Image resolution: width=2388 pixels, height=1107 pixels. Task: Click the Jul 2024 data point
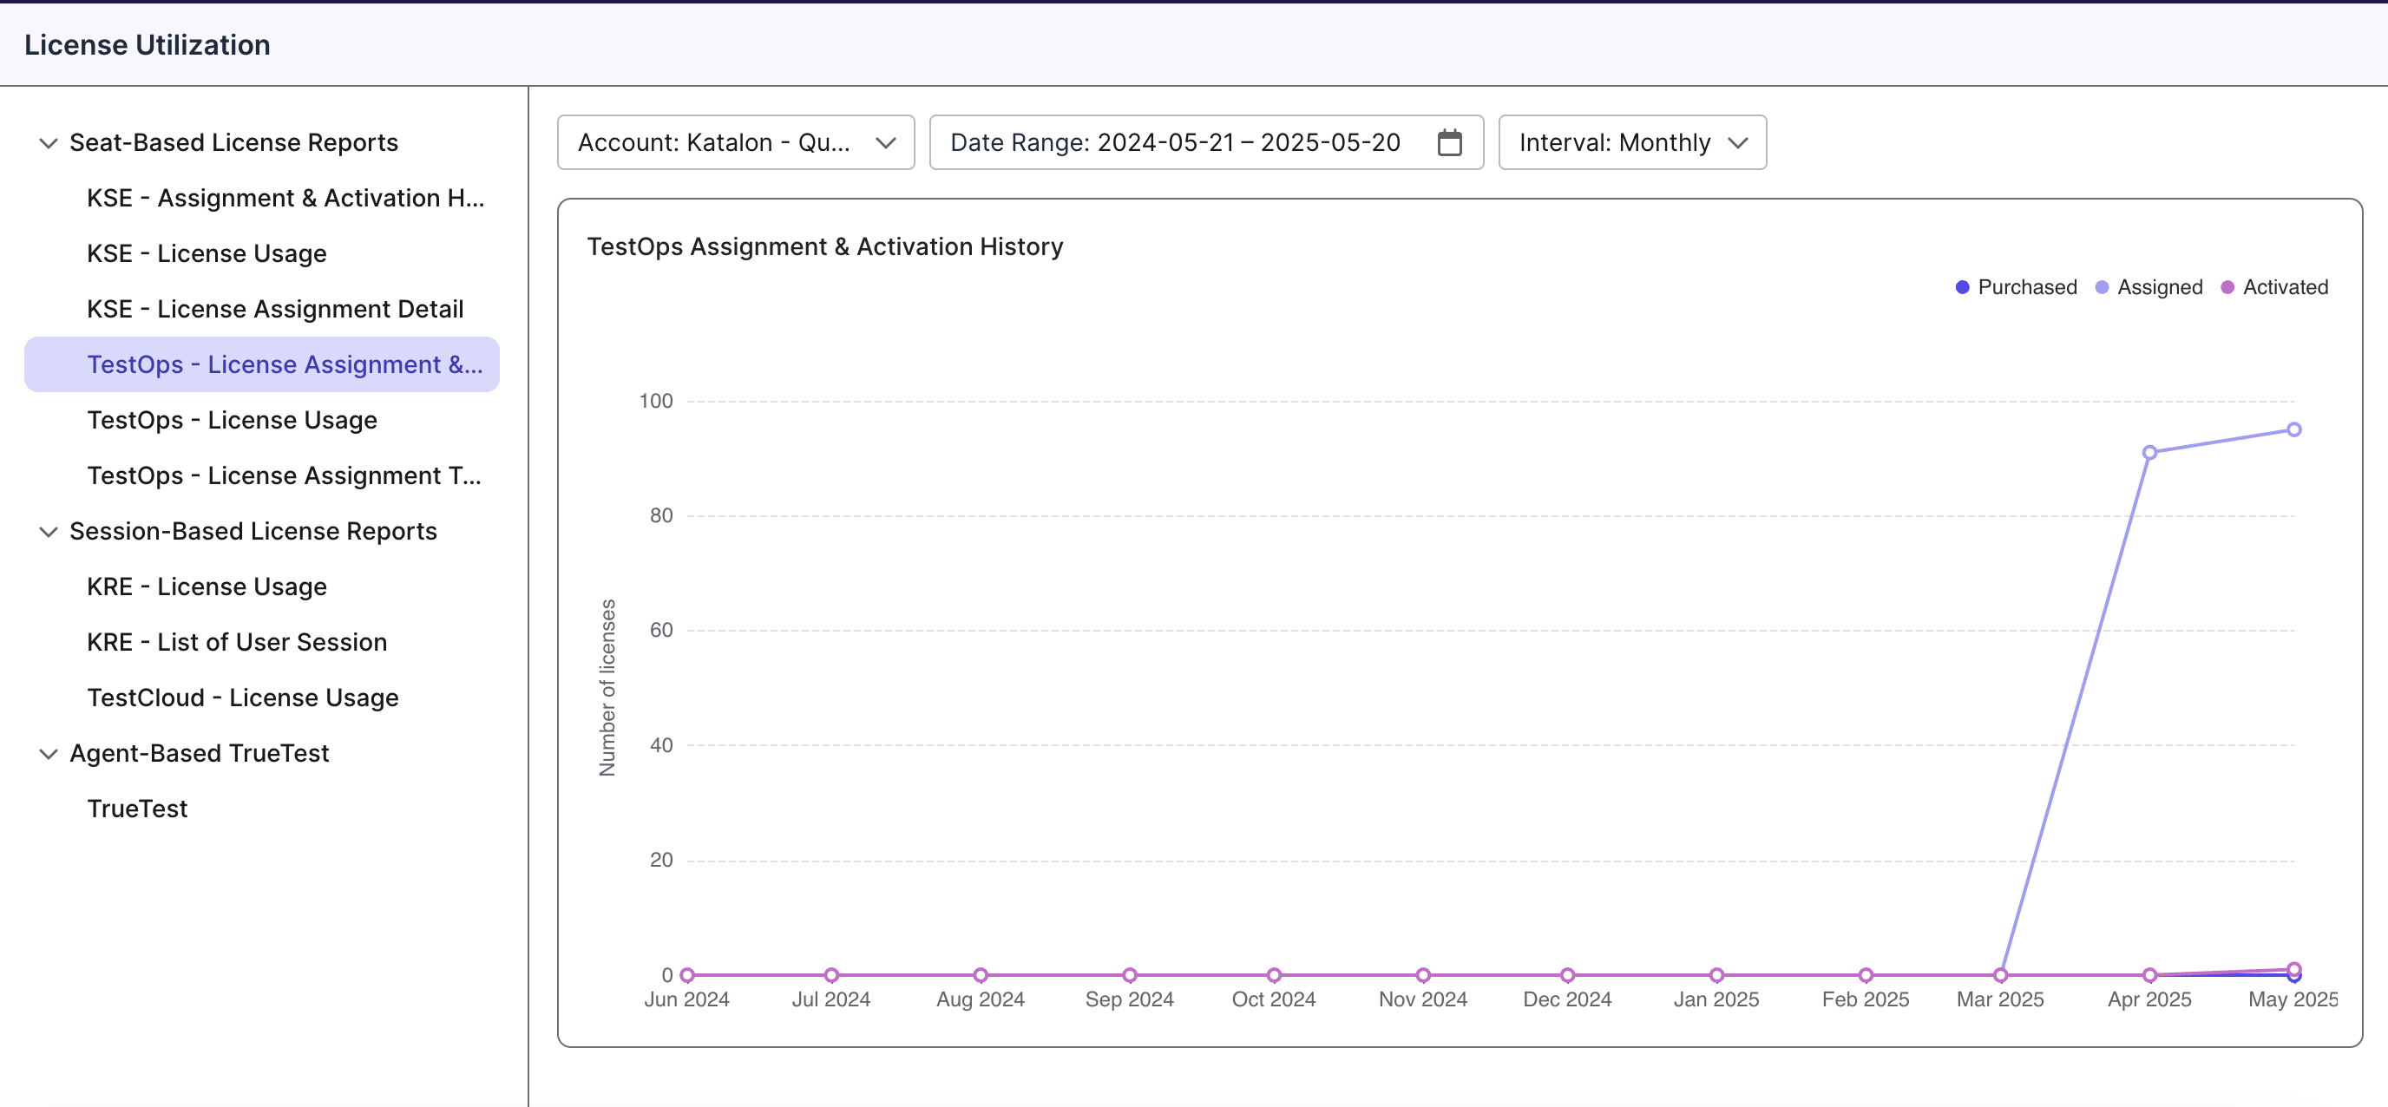[x=830, y=974]
